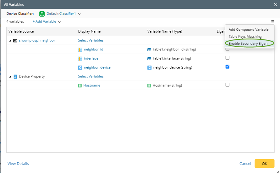The image size is (280, 173).
Task: Collapse the Device Property group
Action: click(10, 76)
